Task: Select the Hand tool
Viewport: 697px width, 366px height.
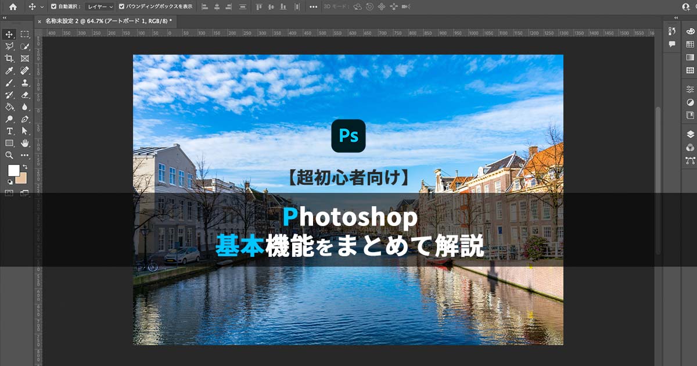Action: 25,143
